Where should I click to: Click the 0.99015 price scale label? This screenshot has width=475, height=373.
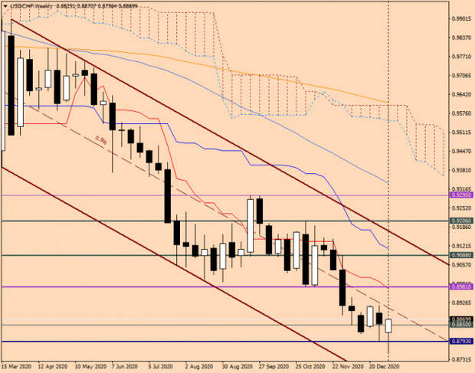[462, 19]
